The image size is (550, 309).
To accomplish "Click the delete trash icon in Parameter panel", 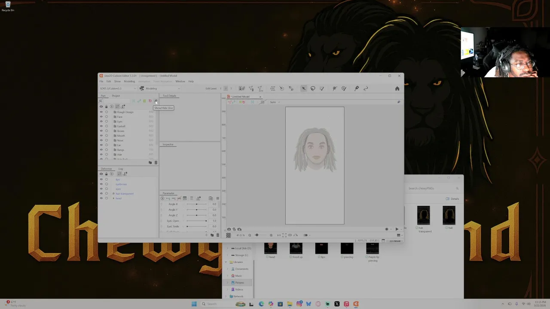I will (217, 235).
